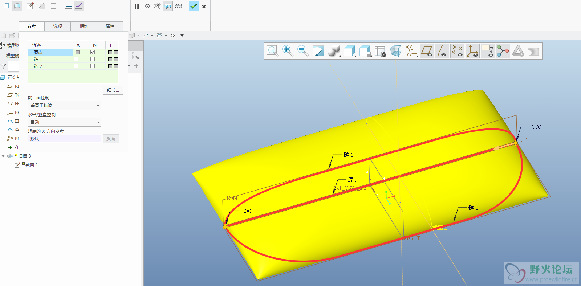
Task: Open the 参考 tab
Action: (32, 26)
